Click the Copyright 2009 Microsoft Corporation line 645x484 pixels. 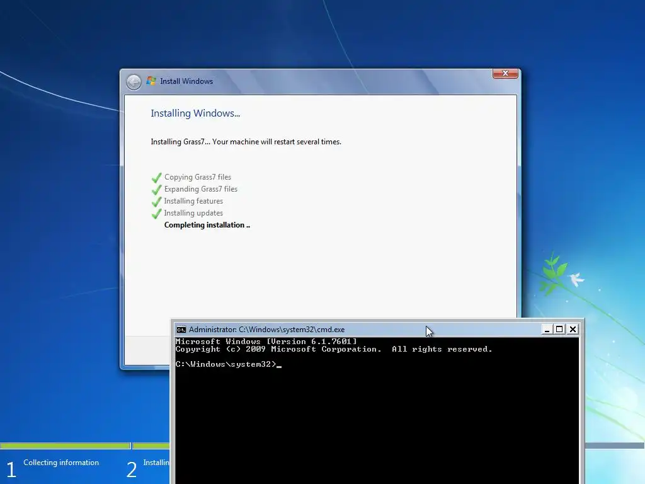(x=334, y=349)
